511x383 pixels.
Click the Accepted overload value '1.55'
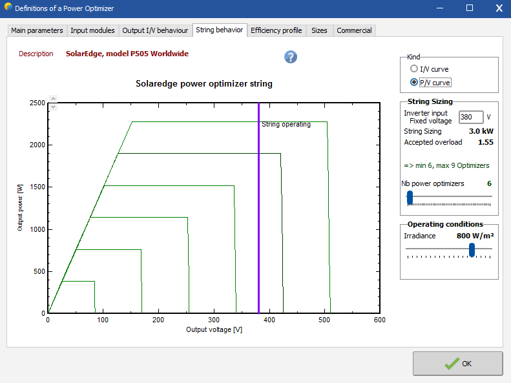pos(486,142)
